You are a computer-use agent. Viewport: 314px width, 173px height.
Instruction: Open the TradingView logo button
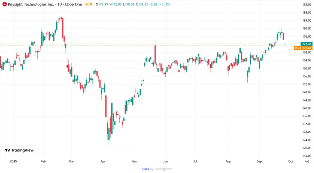(19, 150)
